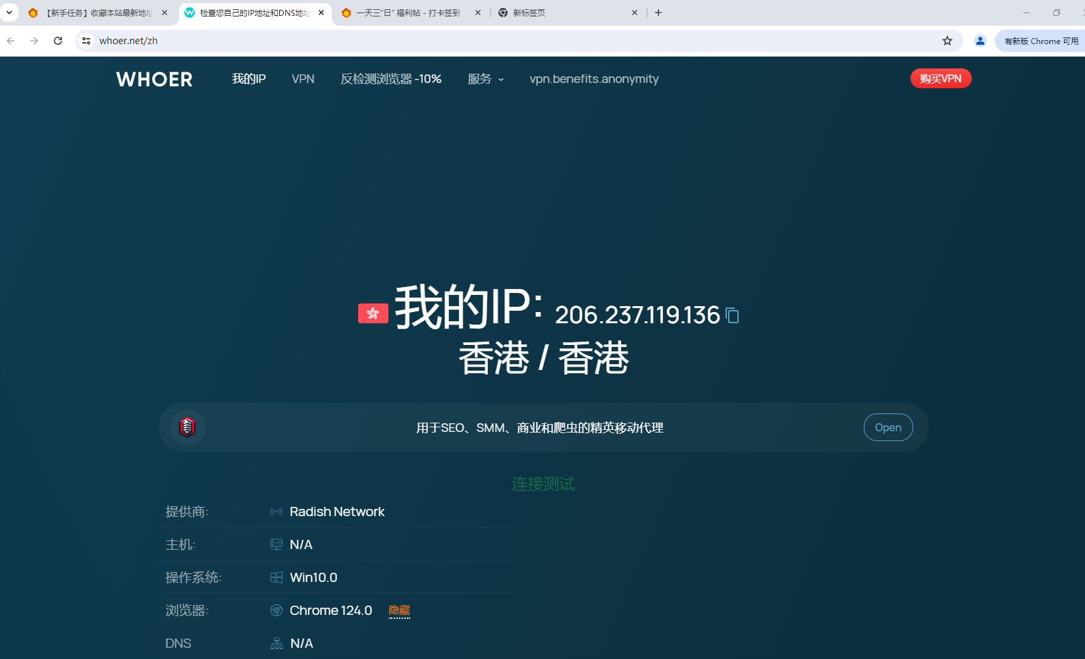Click the 浏览器 row label
1085x659 pixels.
pos(186,610)
